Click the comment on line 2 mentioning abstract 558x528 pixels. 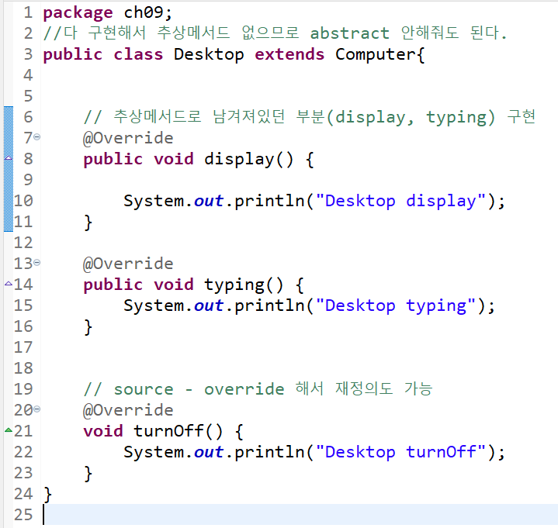(x=275, y=33)
